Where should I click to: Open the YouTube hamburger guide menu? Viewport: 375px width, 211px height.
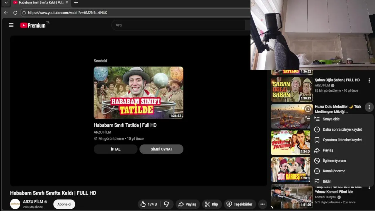coord(11,25)
